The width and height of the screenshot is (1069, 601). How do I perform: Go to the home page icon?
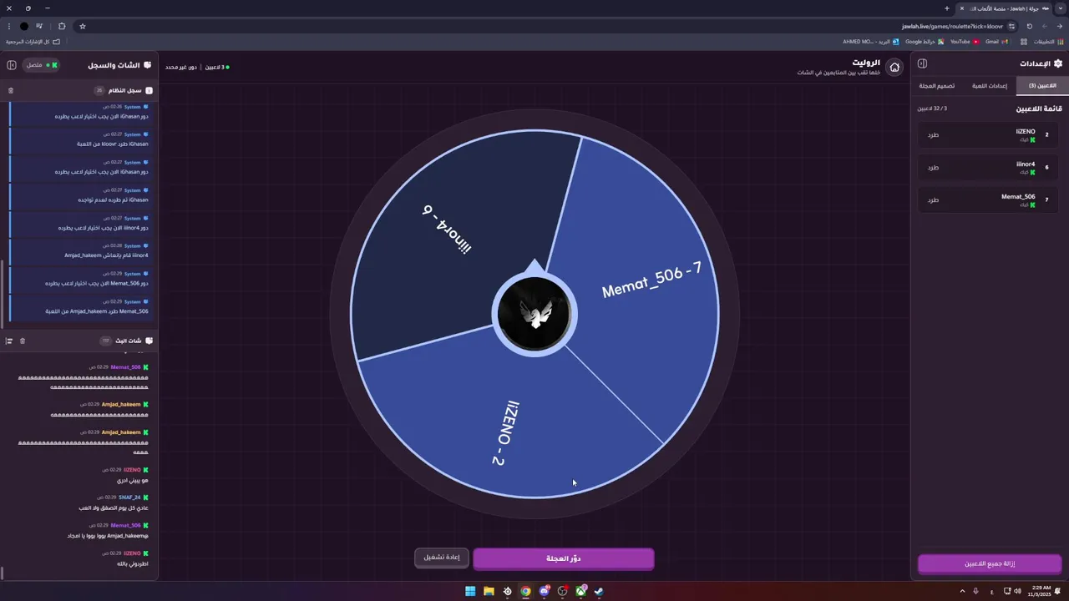click(x=894, y=68)
